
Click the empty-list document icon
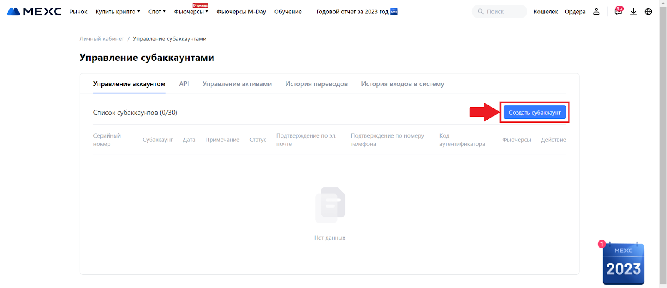[x=330, y=205]
